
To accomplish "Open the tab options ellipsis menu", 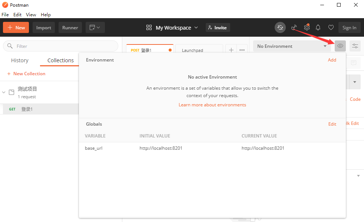I will click(242, 50).
